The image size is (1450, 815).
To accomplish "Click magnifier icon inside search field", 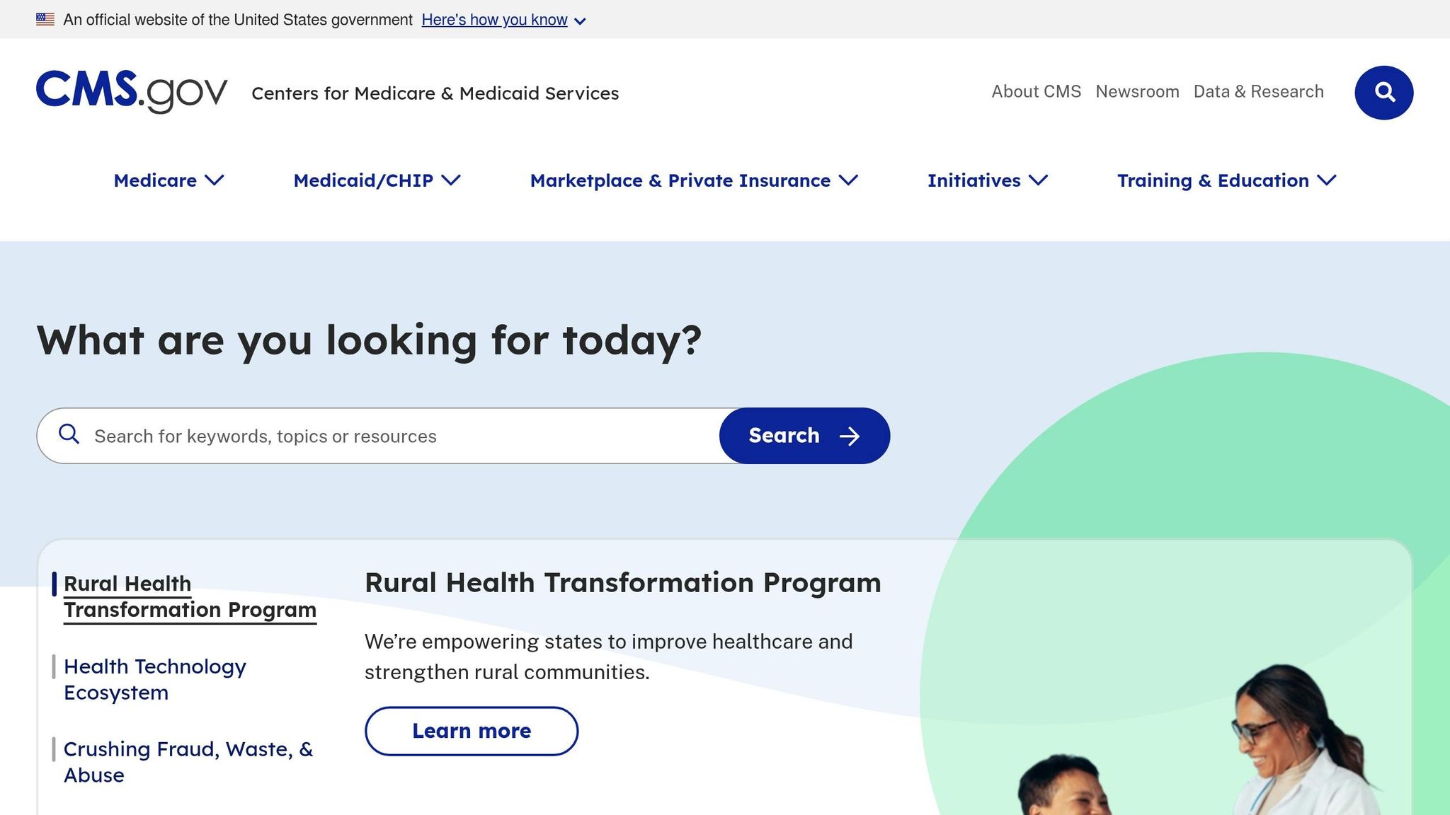I will coord(69,434).
